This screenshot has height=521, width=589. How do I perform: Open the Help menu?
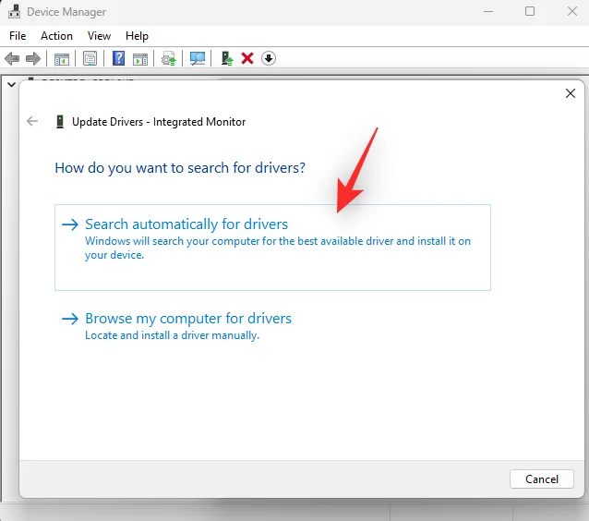pos(138,36)
